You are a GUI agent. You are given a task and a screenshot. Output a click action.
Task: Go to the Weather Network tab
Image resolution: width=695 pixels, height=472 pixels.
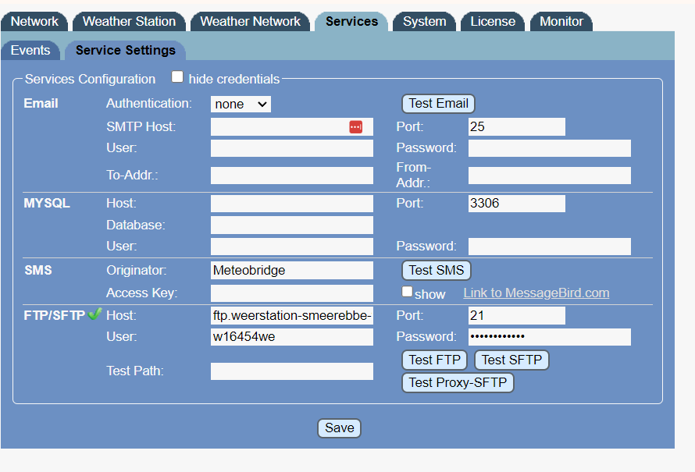coord(250,21)
